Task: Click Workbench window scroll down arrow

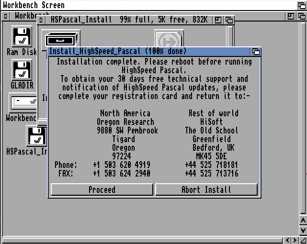Action: point(303,230)
